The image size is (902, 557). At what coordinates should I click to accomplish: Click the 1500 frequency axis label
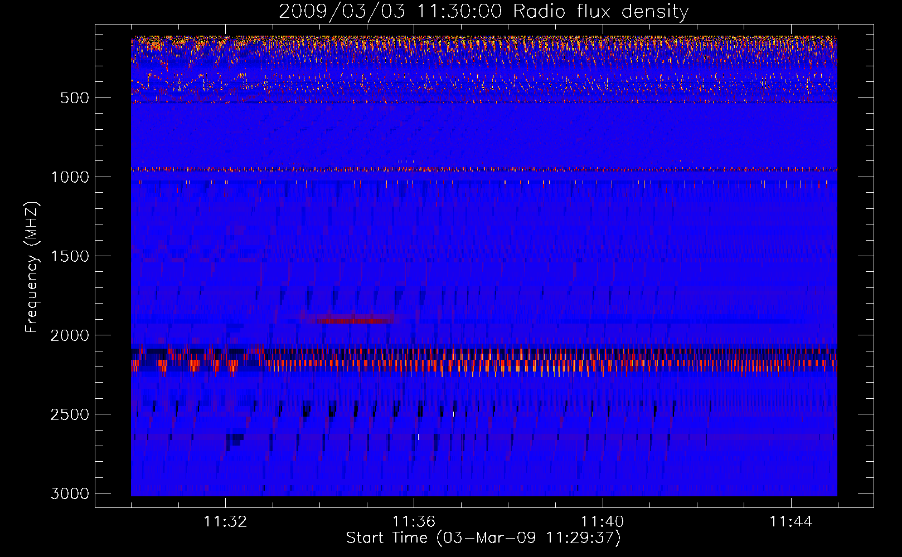point(70,256)
